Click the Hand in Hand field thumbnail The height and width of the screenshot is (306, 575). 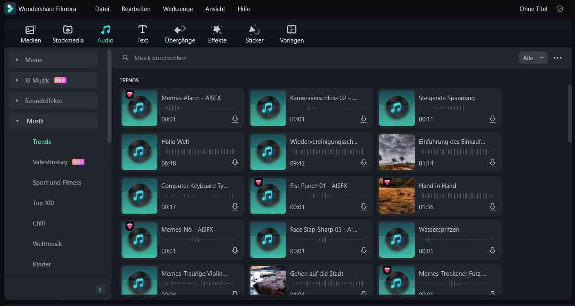point(397,196)
